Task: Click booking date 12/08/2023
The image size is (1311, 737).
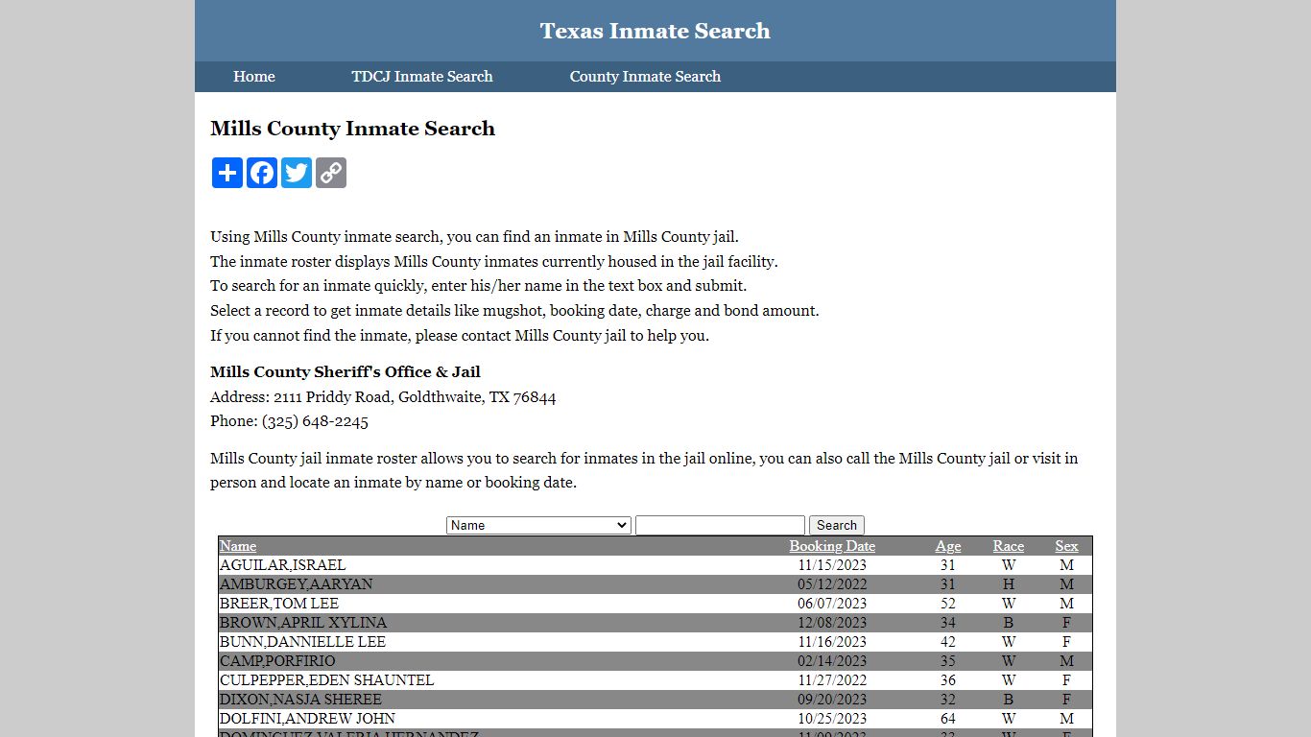Action: (832, 623)
